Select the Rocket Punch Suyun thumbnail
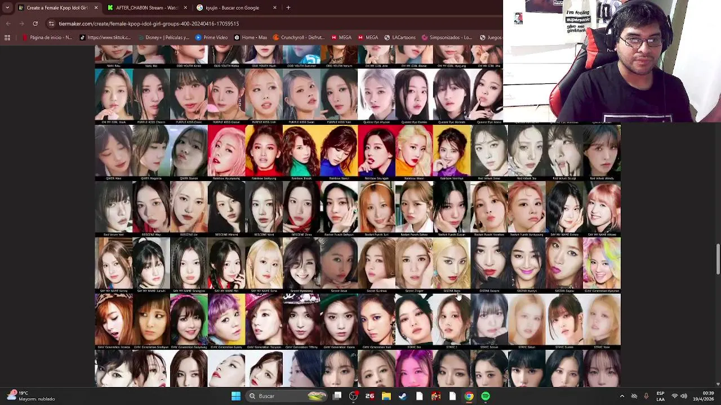The image size is (721, 405). (452, 209)
